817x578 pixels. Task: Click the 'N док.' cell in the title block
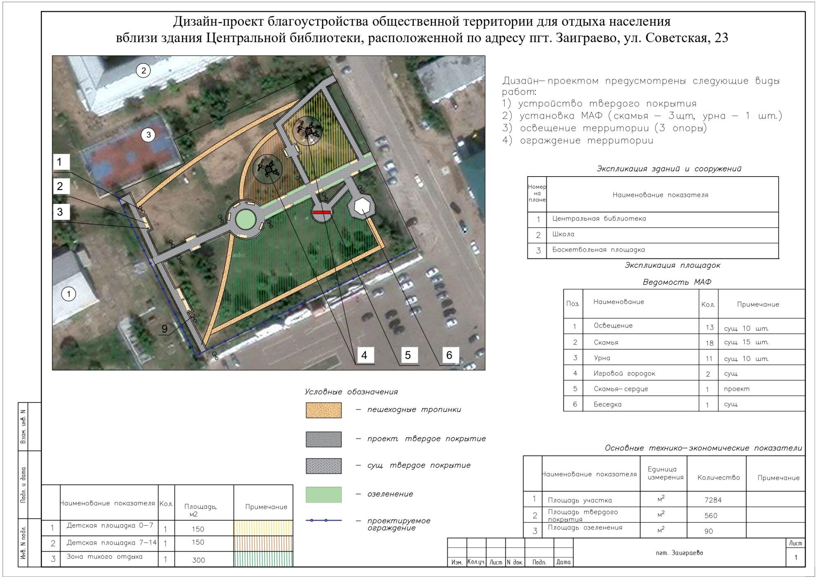[515, 562]
